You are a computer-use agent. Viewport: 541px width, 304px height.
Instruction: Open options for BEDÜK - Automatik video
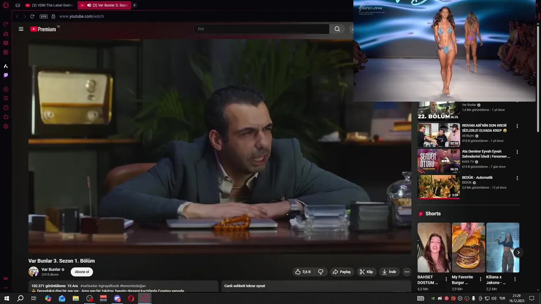tap(517, 178)
